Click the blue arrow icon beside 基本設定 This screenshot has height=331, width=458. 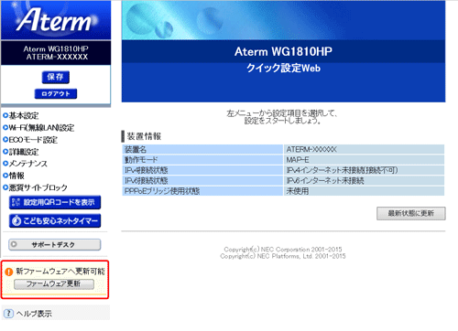click(x=5, y=115)
